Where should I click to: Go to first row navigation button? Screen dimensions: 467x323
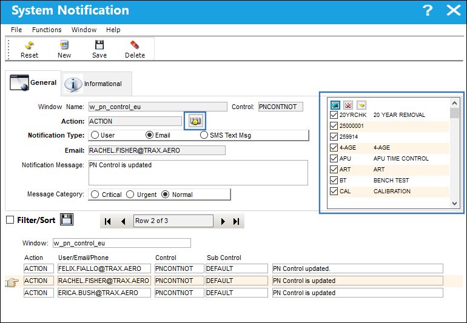click(x=108, y=221)
